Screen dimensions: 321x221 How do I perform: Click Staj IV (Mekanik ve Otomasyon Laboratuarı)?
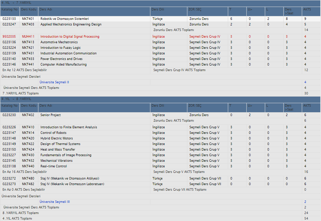[72, 184]
